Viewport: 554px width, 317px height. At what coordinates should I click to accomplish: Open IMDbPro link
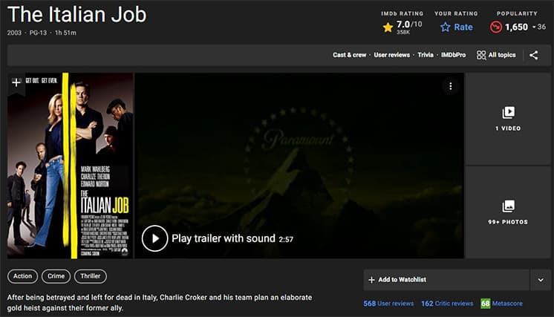(453, 55)
